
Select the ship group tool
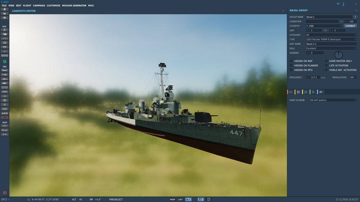(4, 79)
